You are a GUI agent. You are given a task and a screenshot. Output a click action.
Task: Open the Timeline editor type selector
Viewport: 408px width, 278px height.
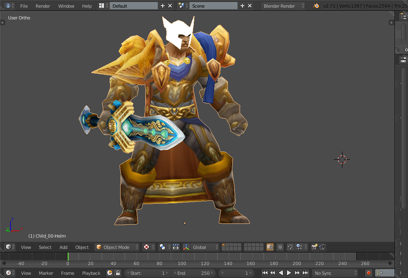(x=10, y=273)
